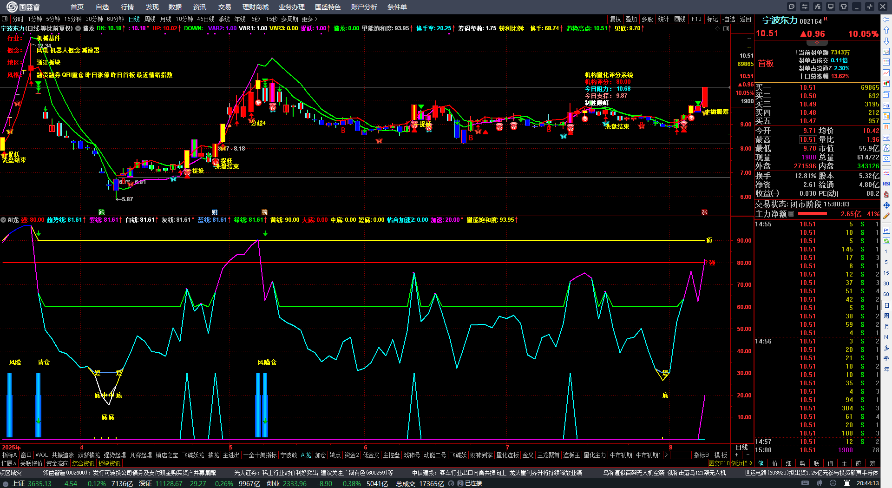Open the 关联报价 panel button

pos(31,463)
